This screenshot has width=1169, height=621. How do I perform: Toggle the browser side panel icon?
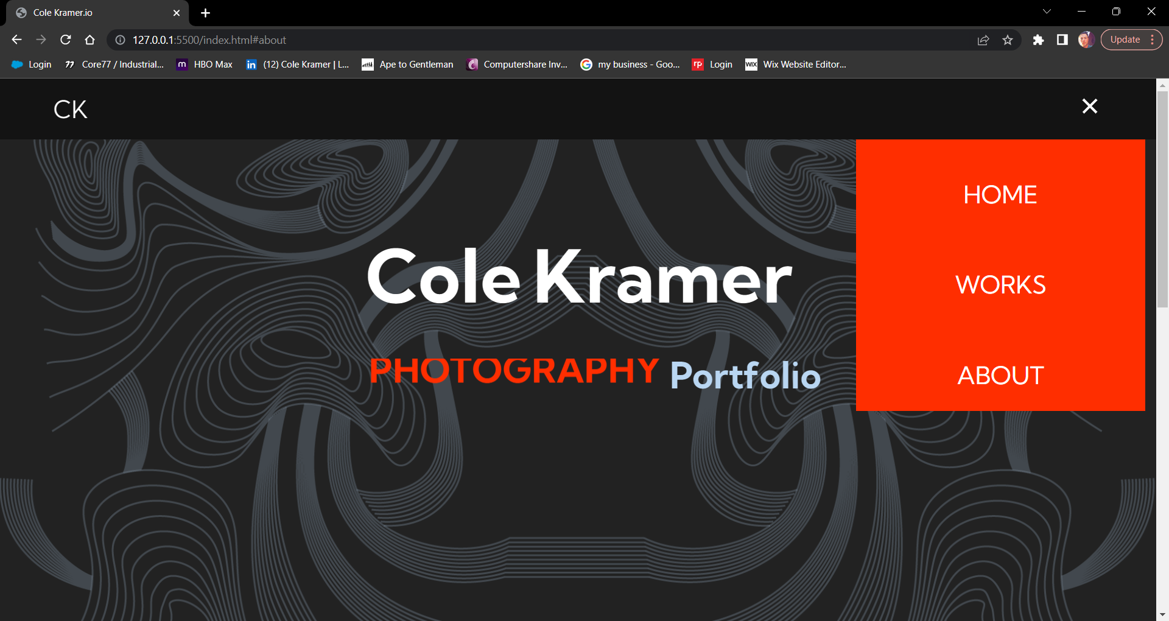(x=1062, y=40)
